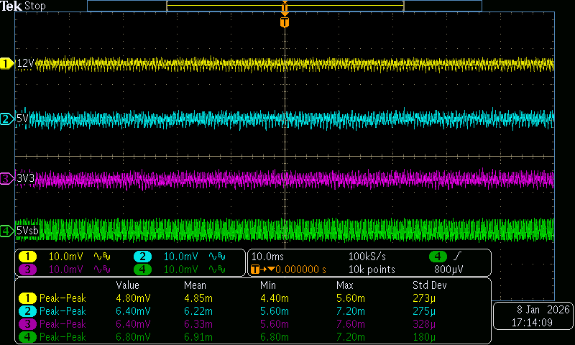Toggle the magenta channel 3 scale badge

pyautogui.click(x=27, y=270)
